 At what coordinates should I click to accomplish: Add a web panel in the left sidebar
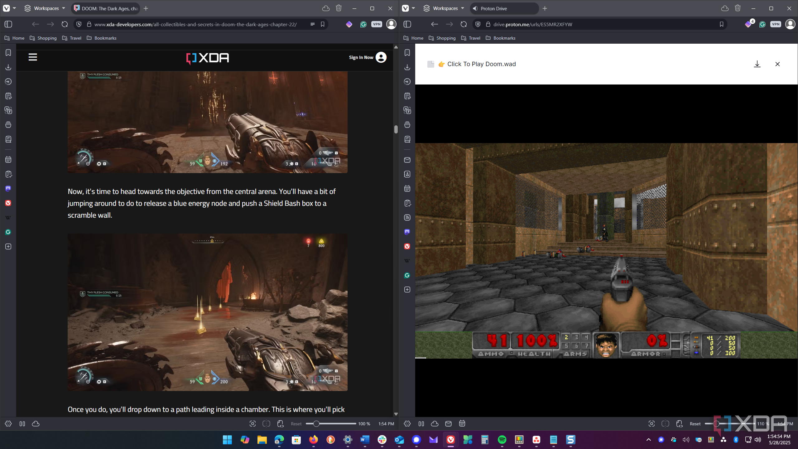(x=8, y=247)
